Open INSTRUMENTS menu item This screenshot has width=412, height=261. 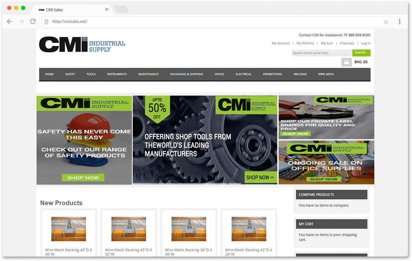[x=117, y=74]
